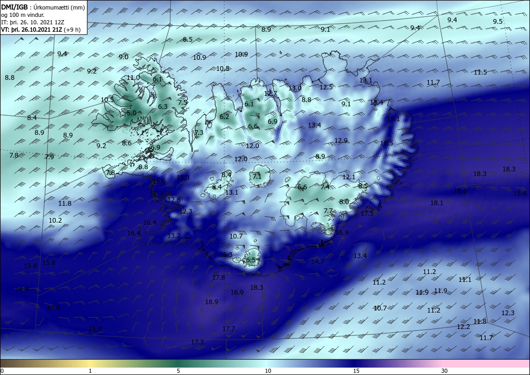The height and width of the screenshot is (375, 530).
Task: Click the '15' label on the color scale
Action: click(x=356, y=371)
